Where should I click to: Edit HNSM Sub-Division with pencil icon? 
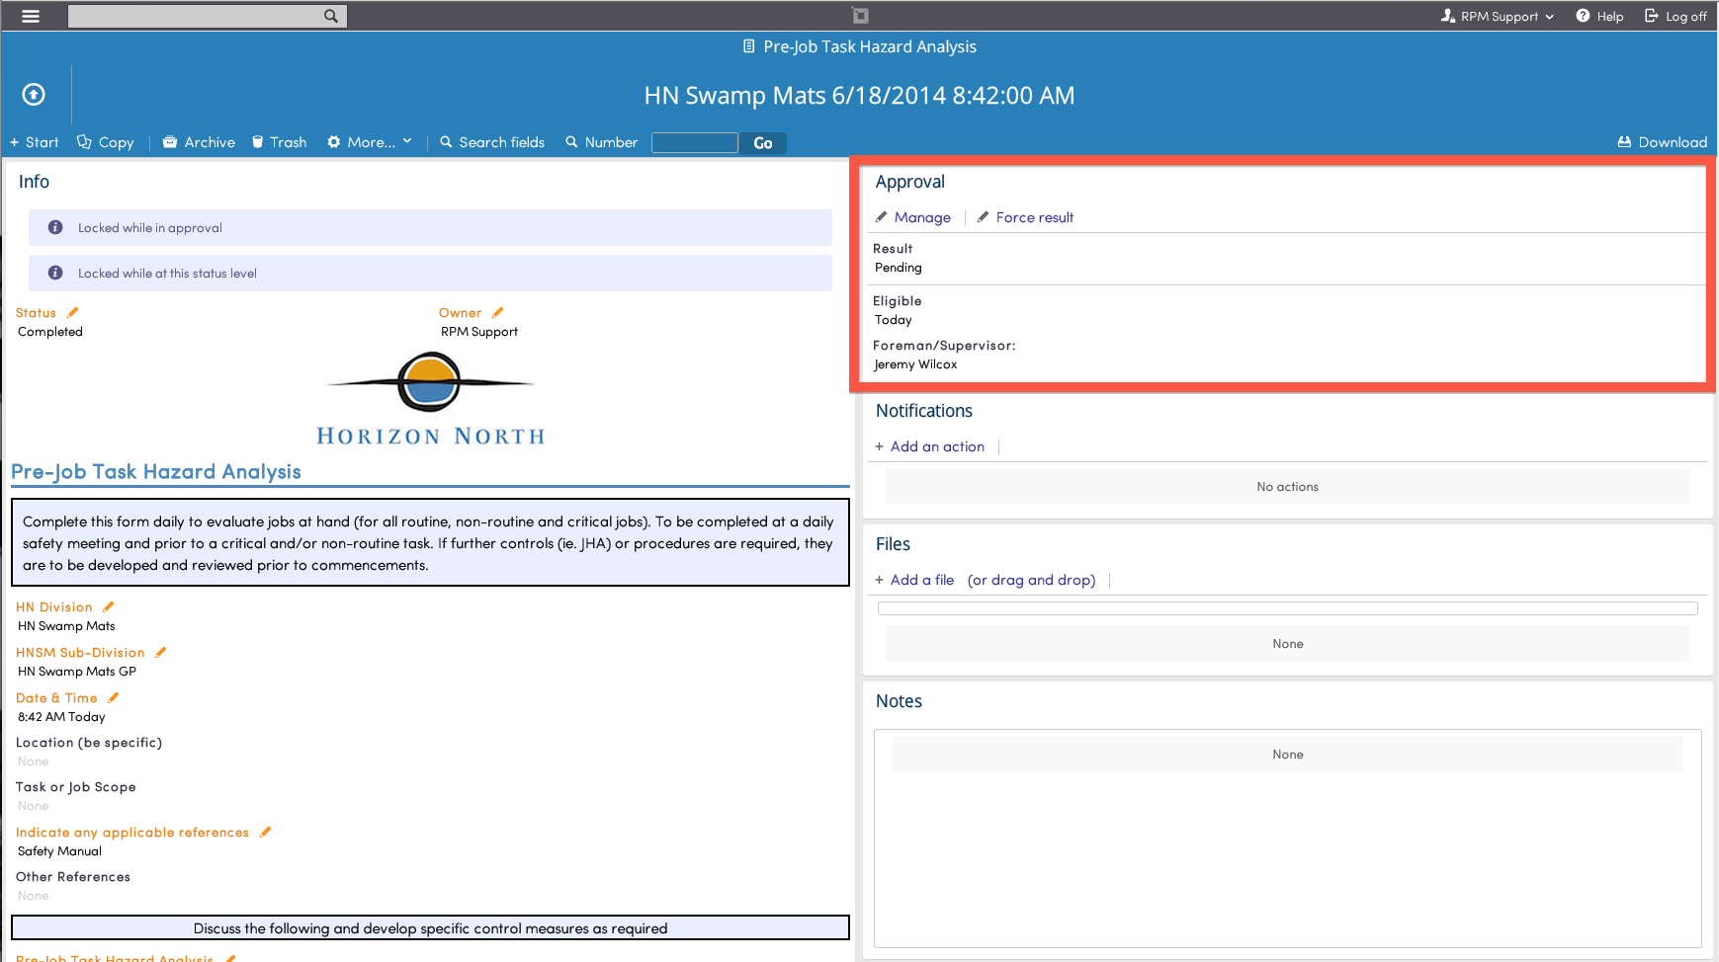[x=161, y=652]
